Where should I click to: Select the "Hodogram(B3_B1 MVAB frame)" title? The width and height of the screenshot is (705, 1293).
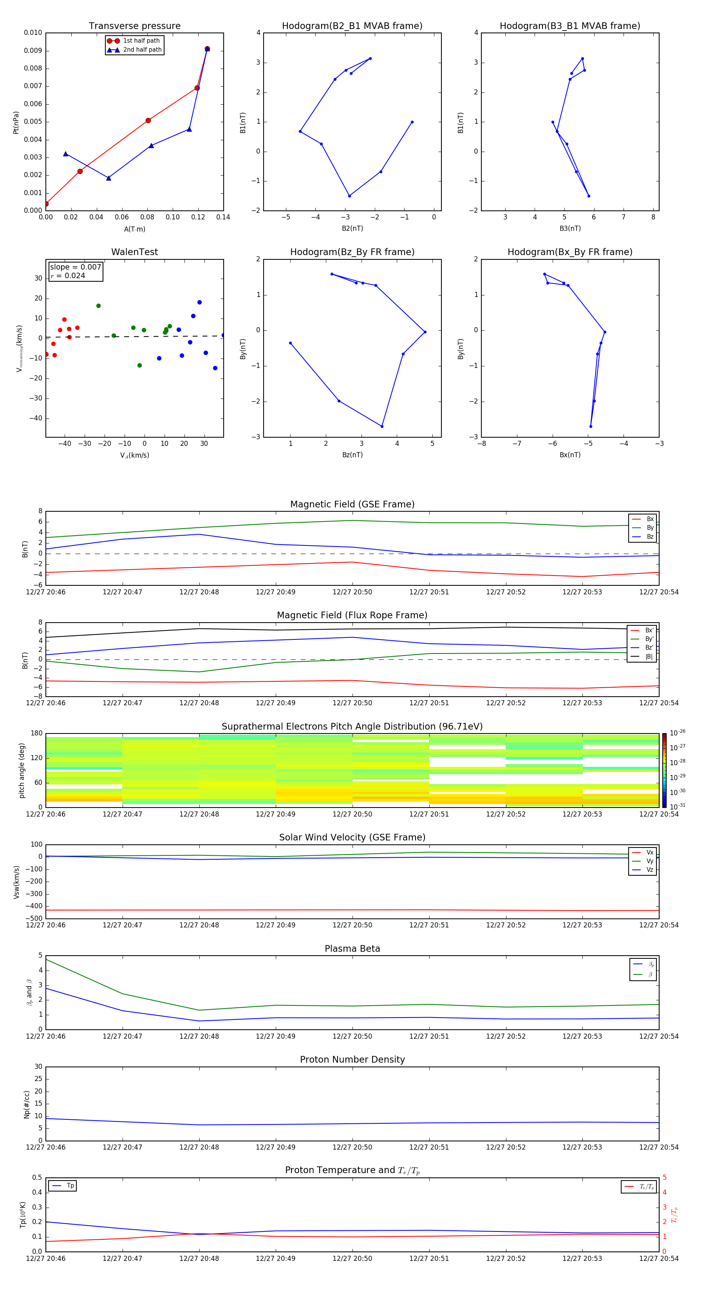click(570, 25)
